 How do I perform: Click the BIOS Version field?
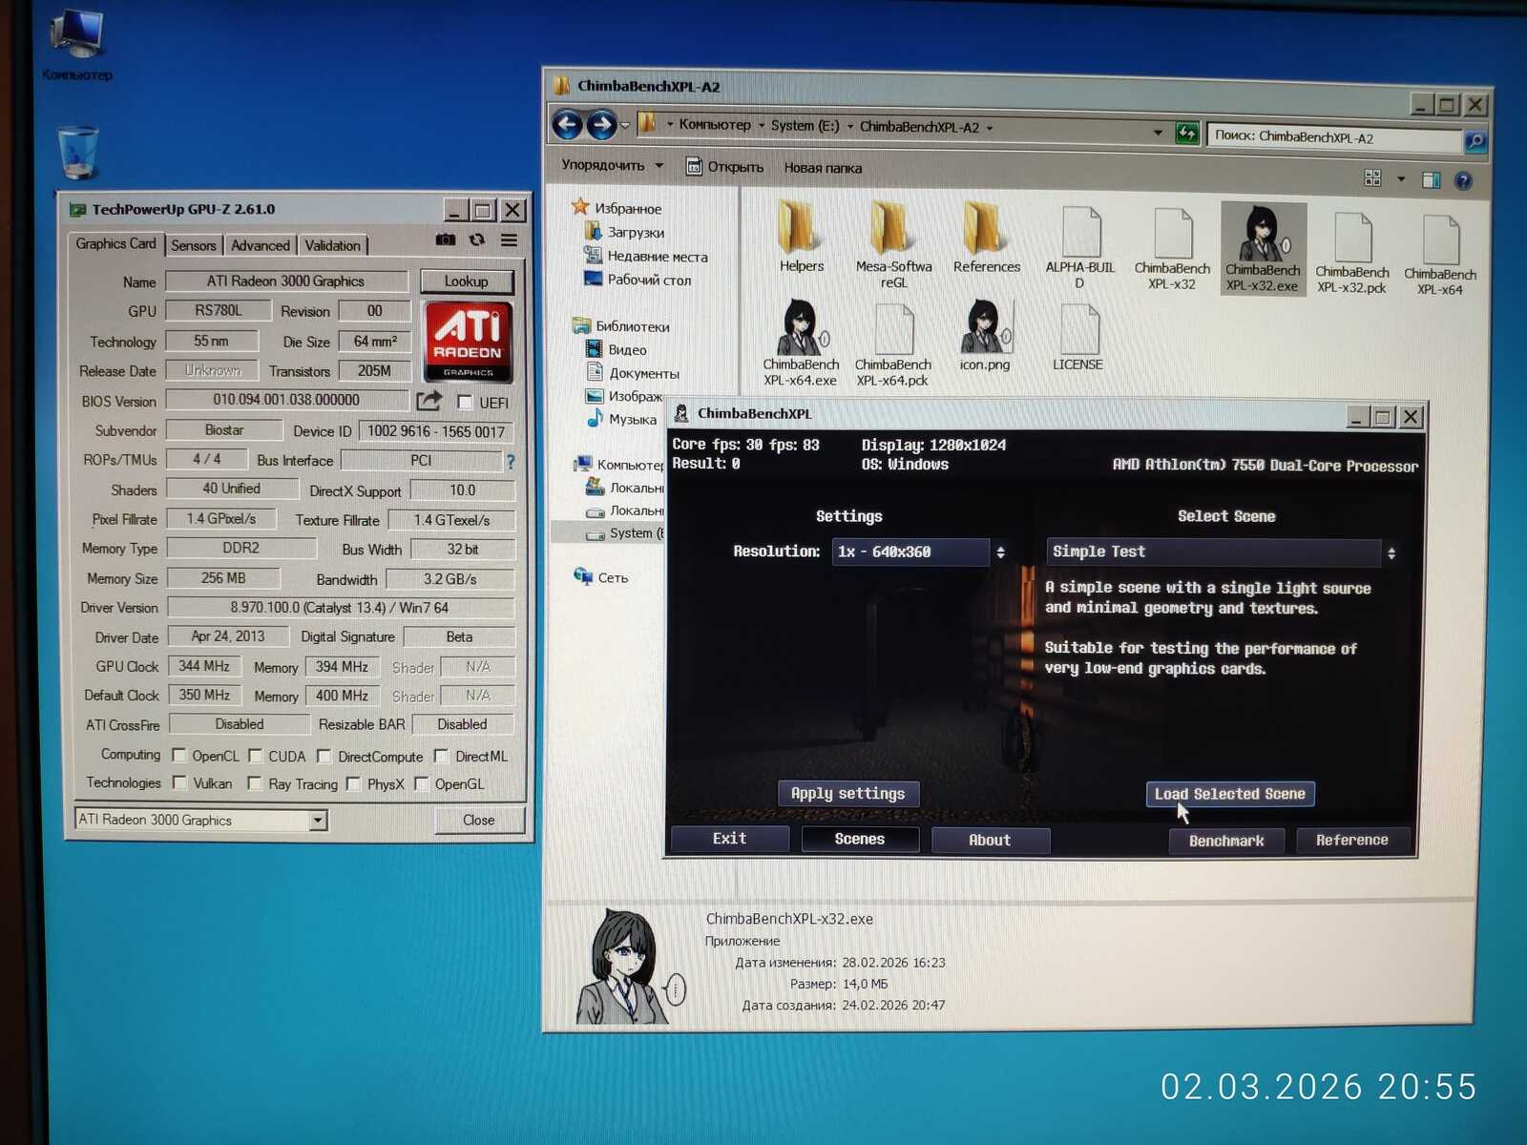coord(286,400)
